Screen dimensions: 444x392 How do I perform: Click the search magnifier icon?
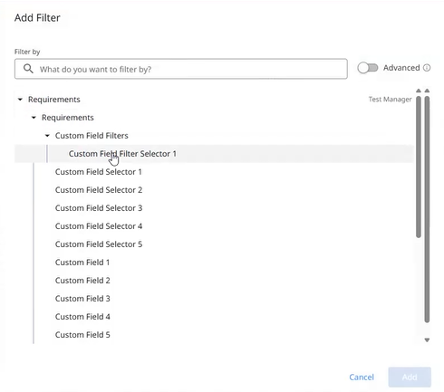pos(28,69)
